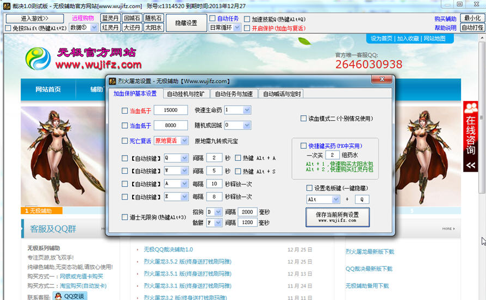Click 设为首页 link on website
Image resolution: width=486 pixels, height=300 pixels.
coord(382,39)
